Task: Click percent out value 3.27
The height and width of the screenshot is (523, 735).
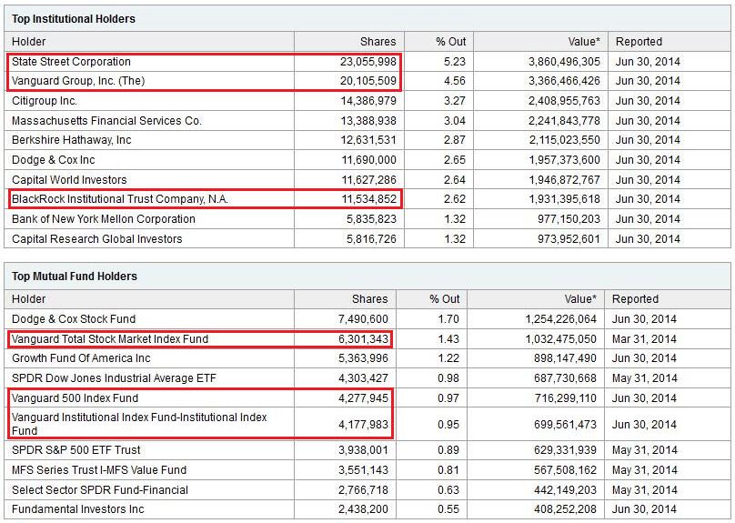Action: click(455, 101)
